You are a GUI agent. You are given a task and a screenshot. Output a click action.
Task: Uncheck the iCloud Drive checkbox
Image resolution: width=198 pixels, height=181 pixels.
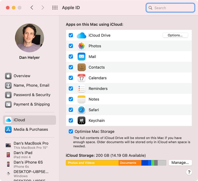(71, 35)
